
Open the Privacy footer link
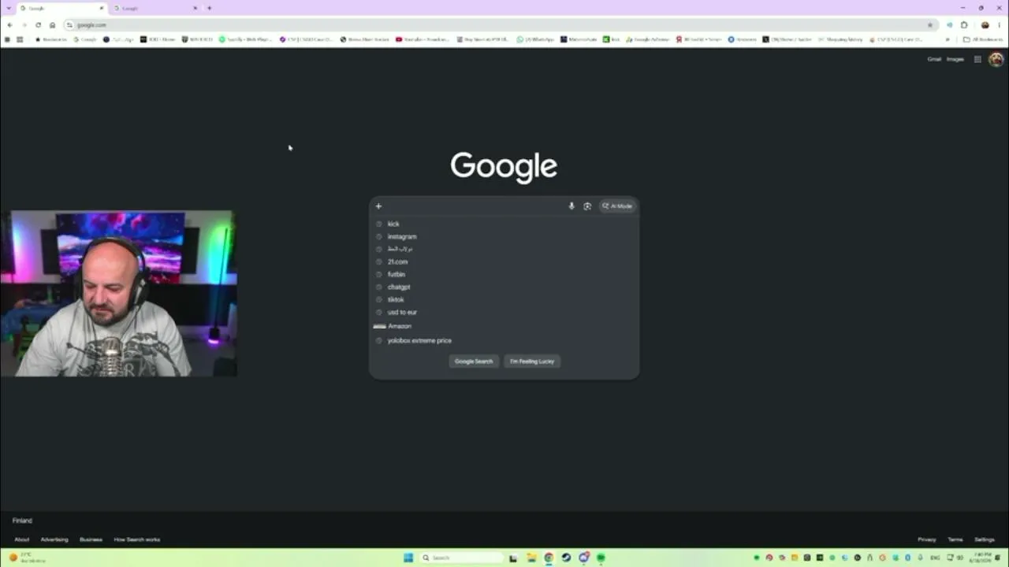[x=927, y=539]
